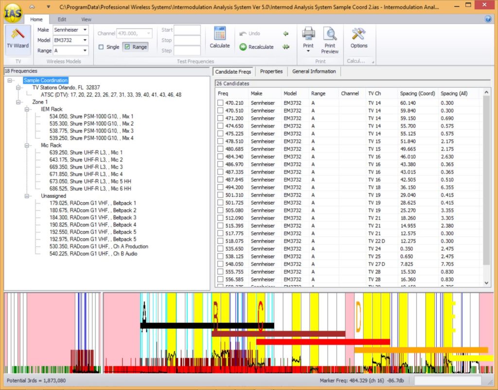Screen dimensions: 498x390
Task: Open the quick access toolbar customize arrow
Action: [48, 7]
